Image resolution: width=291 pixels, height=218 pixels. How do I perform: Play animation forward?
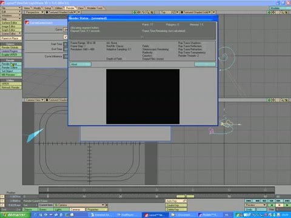pyautogui.click(x=287, y=205)
